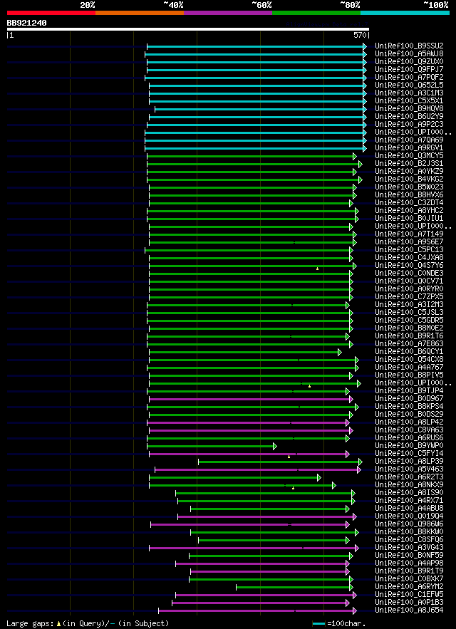Select the UniRef100_B0D967 label
Image resolution: width=456 pixels, height=629 pixels.
pos(409,398)
